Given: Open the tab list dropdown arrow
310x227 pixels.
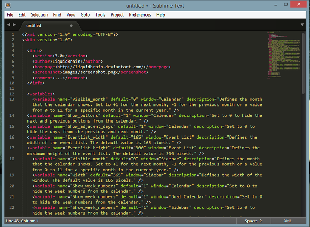Looking at the screenshot, I should (302, 25).
